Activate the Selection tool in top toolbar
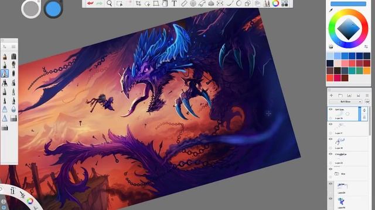This screenshot has width=375, height=210. (x=119, y=3)
